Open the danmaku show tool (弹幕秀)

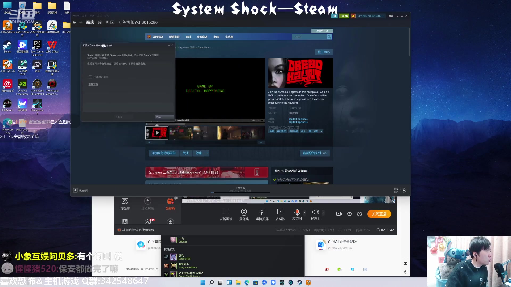click(x=170, y=204)
